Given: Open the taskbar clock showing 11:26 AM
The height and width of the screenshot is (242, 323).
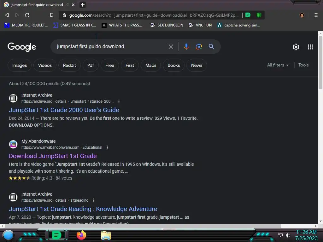Looking at the screenshot, I should [x=306, y=235].
